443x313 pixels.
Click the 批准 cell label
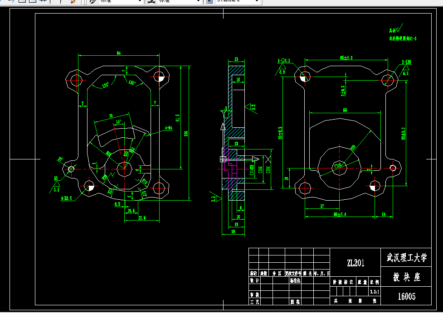pyautogui.click(x=295, y=302)
